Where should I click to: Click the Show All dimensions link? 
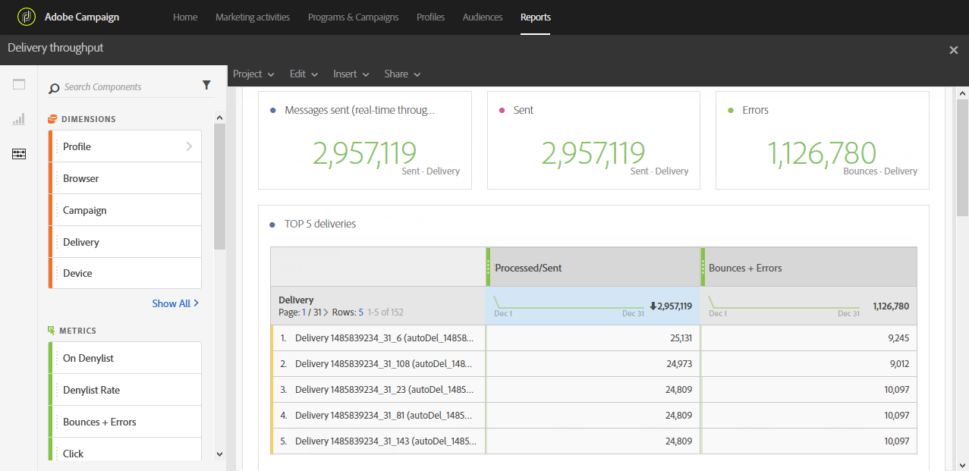pyautogui.click(x=175, y=303)
